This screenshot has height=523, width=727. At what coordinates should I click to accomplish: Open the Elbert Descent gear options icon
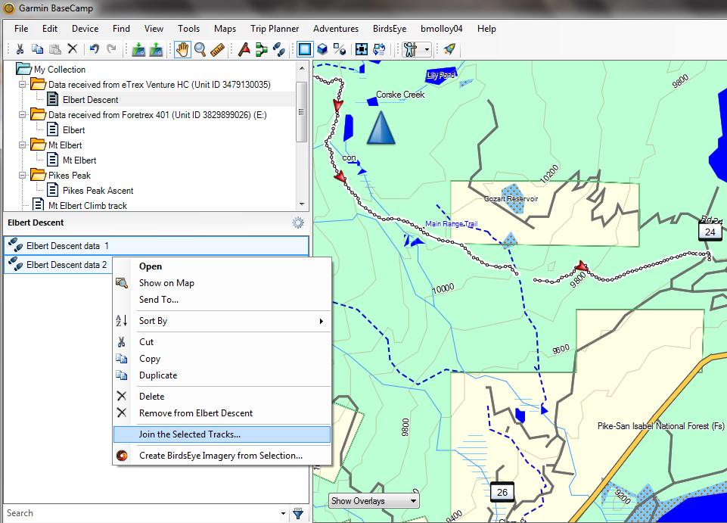[x=298, y=223]
